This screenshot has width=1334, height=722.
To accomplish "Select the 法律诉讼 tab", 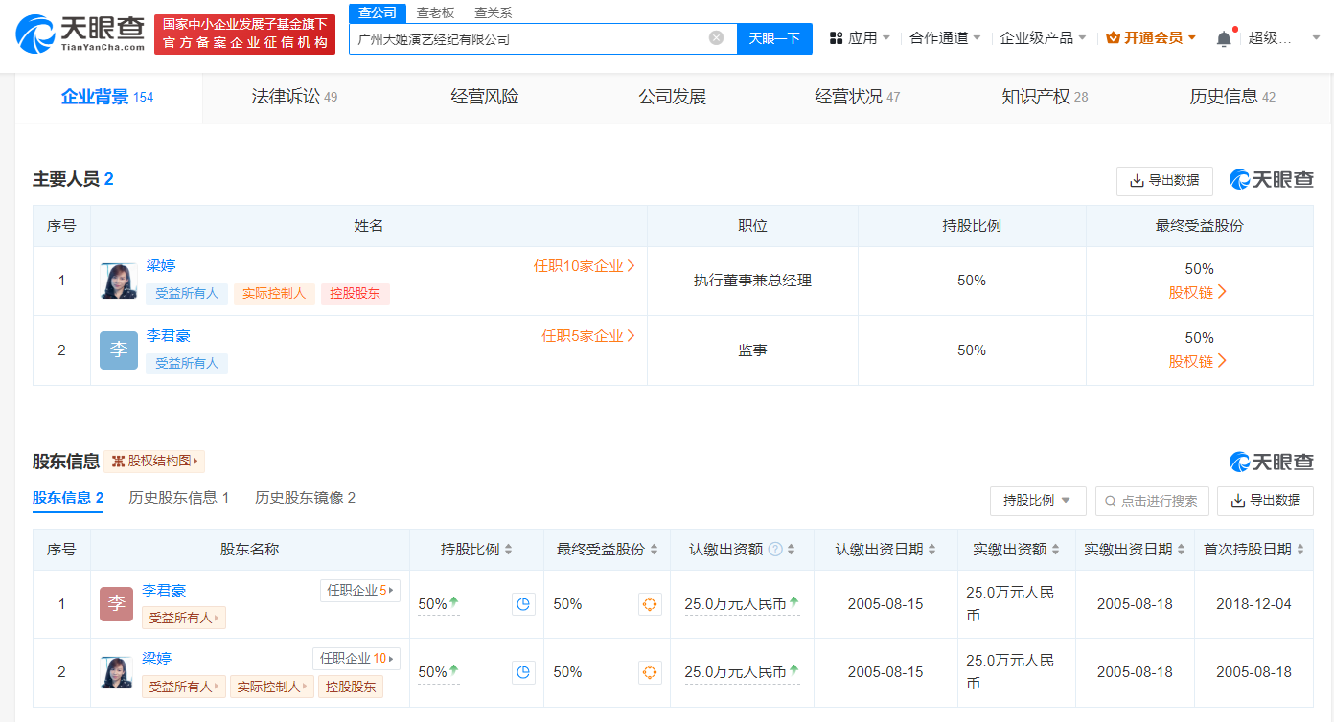I will click(294, 97).
